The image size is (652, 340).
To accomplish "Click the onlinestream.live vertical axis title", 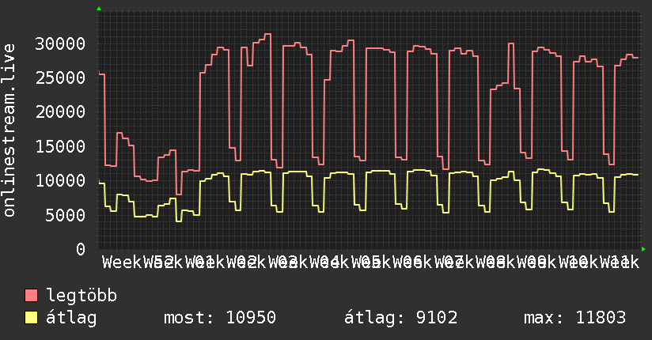I will (9, 130).
